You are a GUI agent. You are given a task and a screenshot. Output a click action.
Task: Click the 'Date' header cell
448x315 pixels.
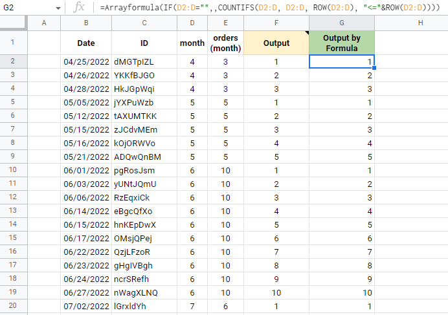(86, 43)
